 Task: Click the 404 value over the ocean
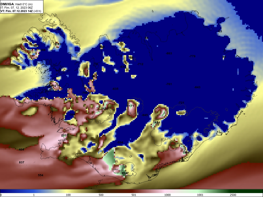(21, 149)
